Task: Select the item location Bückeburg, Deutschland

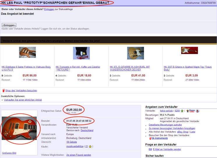Action: (x=79, y=138)
